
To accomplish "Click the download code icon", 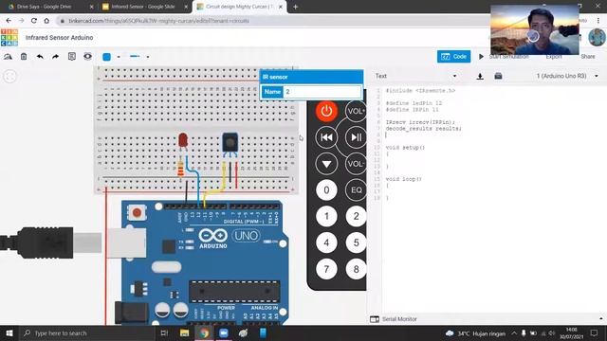I will pos(480,76).
